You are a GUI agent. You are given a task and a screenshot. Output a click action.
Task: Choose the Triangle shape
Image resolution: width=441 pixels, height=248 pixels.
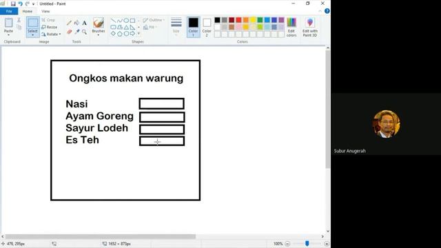126,27
